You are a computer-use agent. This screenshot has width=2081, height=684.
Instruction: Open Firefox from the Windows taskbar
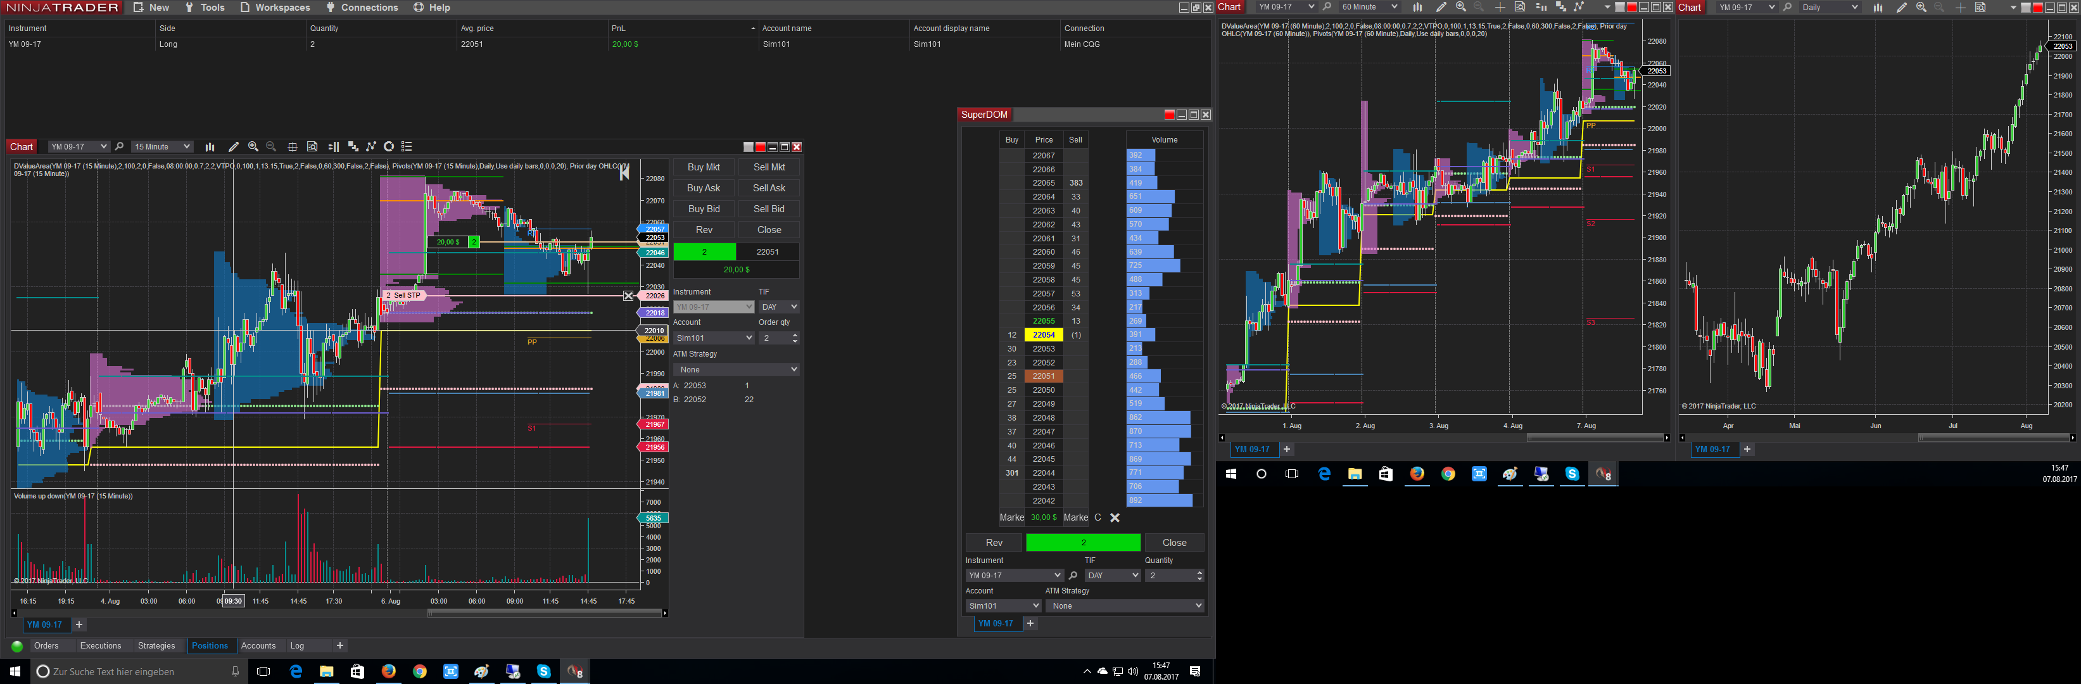point(389,671)
